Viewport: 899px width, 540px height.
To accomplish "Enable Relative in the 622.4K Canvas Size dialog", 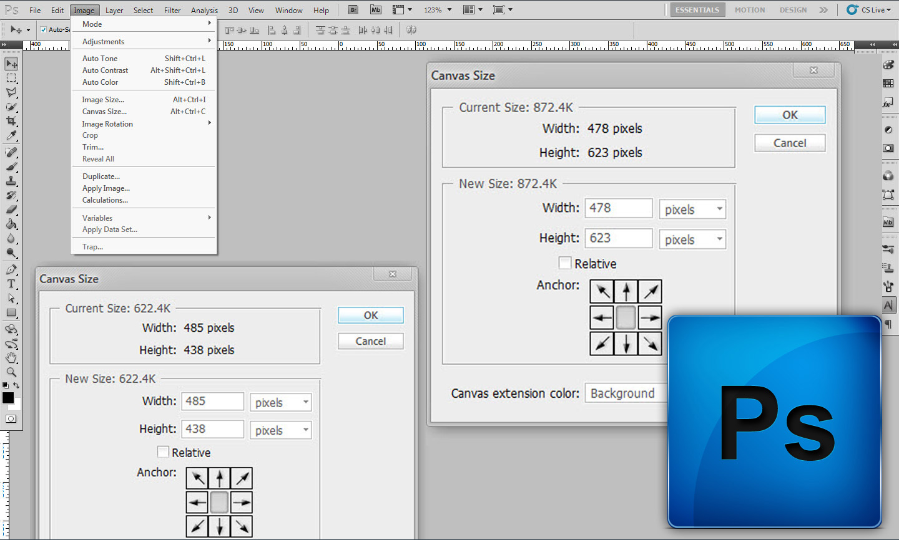I will pyautogui.click(x=163, y=452).
